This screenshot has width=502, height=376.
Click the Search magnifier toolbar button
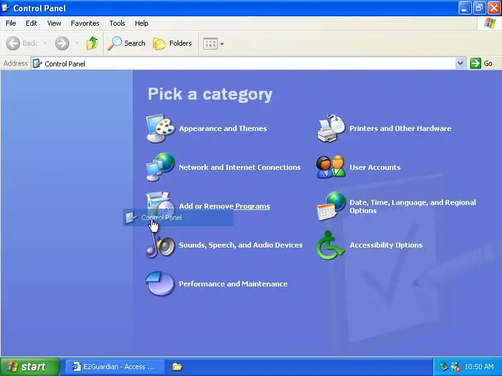[127, 43]
